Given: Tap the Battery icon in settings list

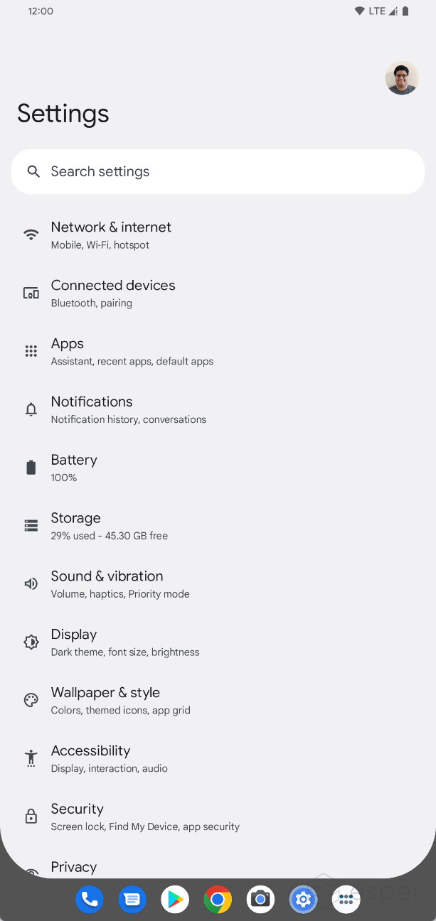Looking at the screenshot, I should point(31,468).
